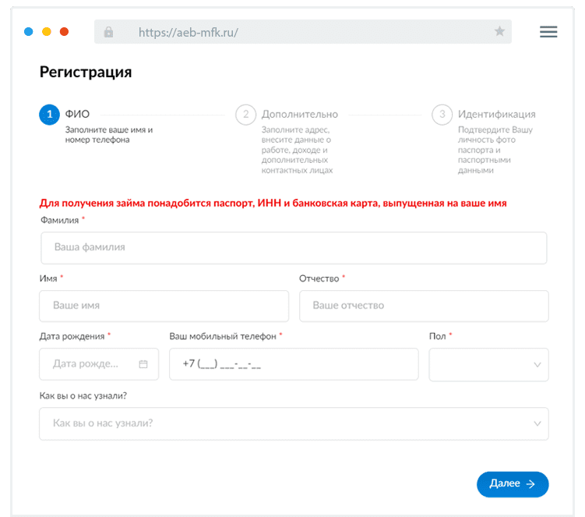Screen dimensions: 585x517
Task: Click step 2 Дополнительно circle
Action: (245, 115)
